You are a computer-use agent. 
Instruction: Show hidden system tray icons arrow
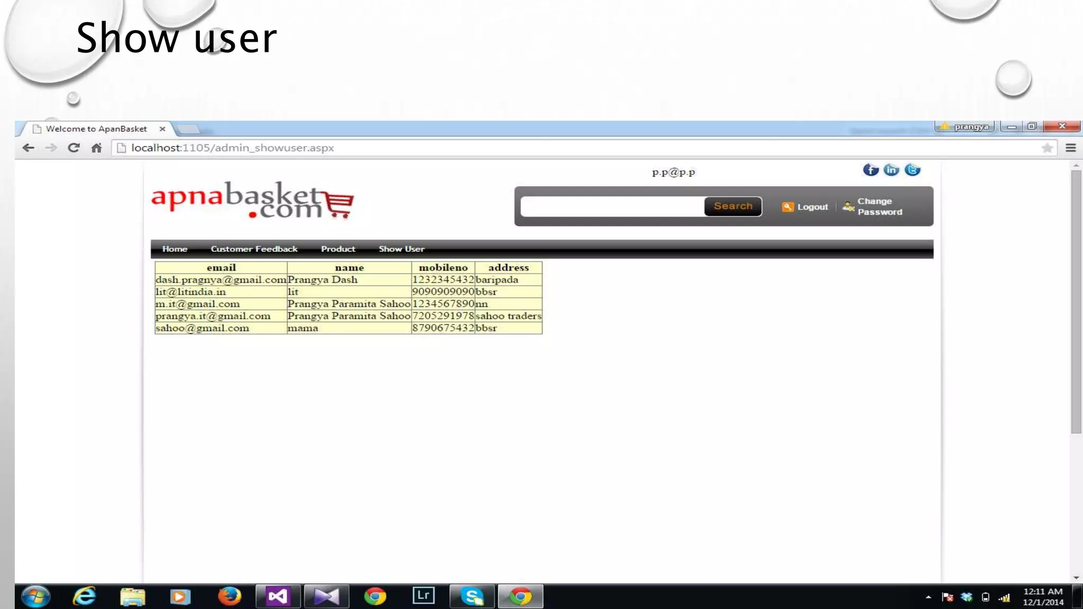(x=929, y=597)
